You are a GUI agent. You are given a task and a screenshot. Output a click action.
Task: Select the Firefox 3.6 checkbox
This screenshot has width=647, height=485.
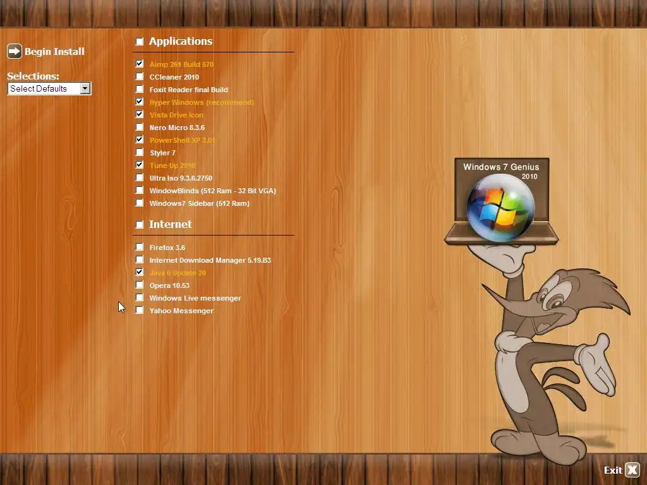[x=140, y=247]
